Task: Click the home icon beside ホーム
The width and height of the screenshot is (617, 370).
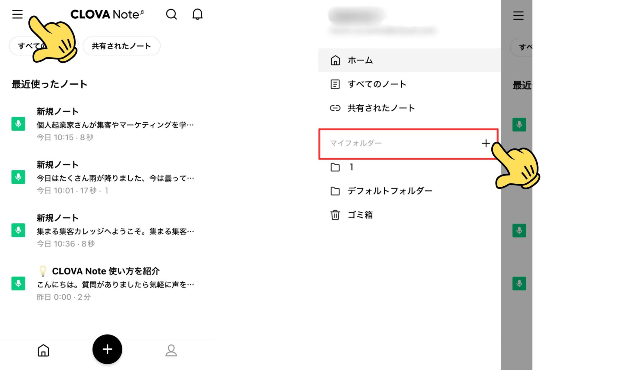Action: pos(335,60)
